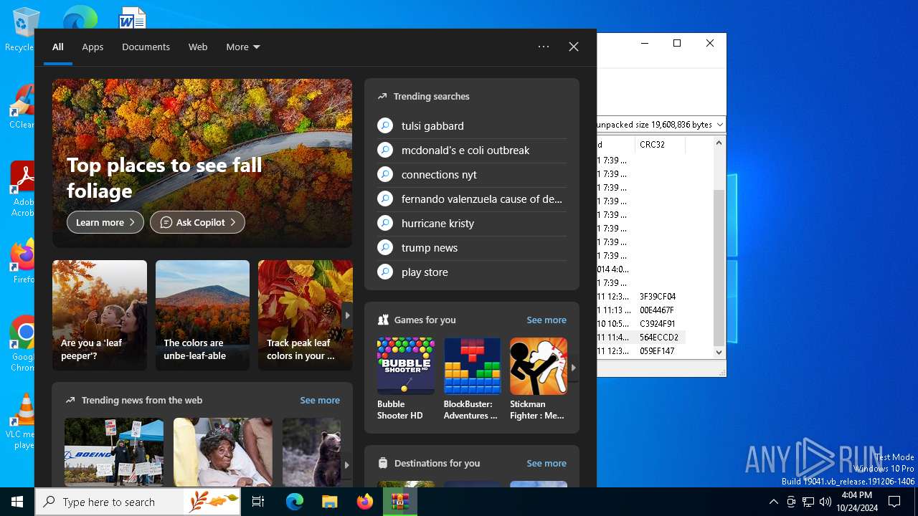The width and height of the screenshot is (918, 516).
Task: Show more games with the right arrow
Action: click(x=573, y=368)
